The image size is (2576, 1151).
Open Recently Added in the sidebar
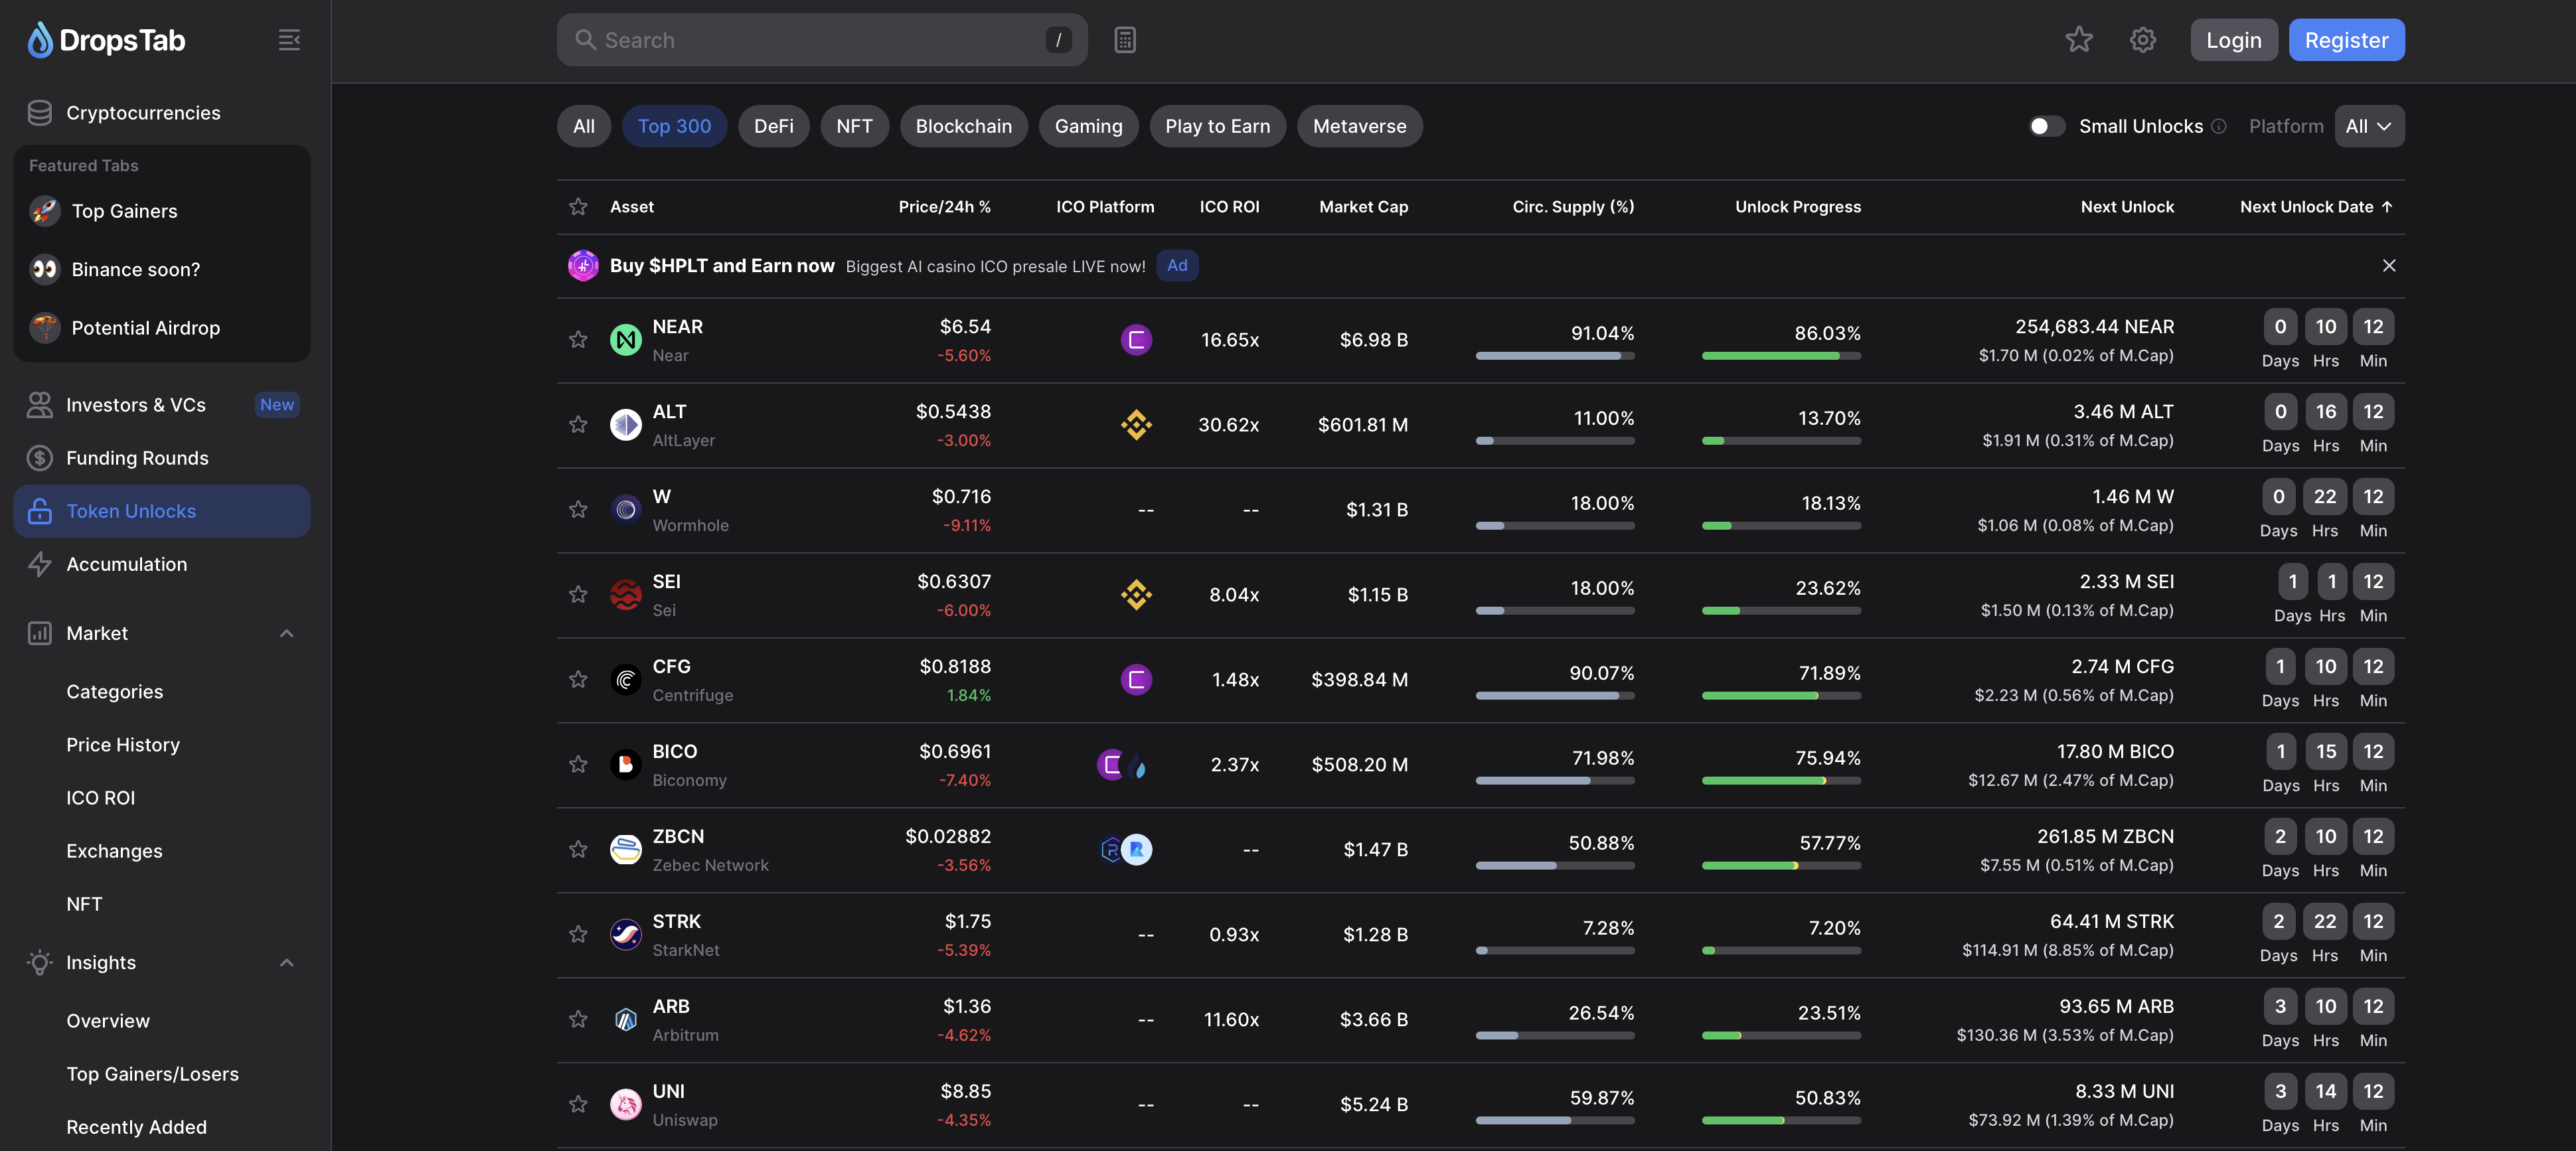point(136,1127)
